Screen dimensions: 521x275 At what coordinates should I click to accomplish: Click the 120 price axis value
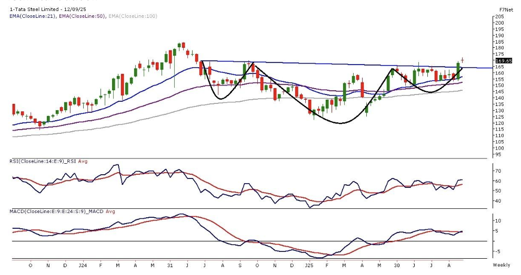click(499, 123)
